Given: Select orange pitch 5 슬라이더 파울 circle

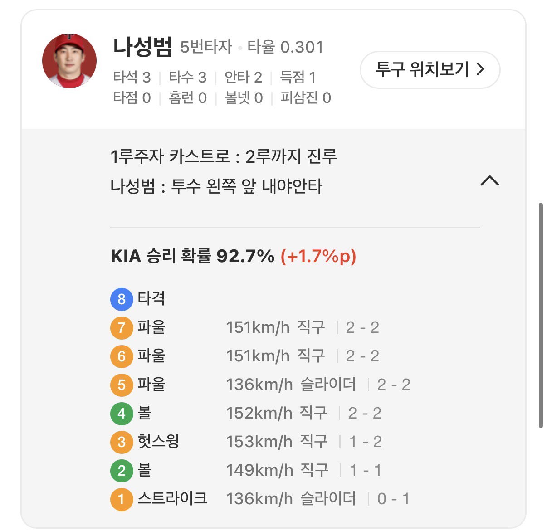Looking at the screenshot, I should click(122, 385).
